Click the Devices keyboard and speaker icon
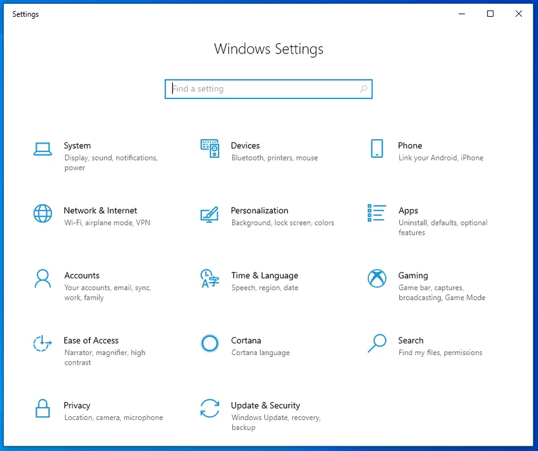This screenshot has height=451, width=538. (x=210, y=148)
